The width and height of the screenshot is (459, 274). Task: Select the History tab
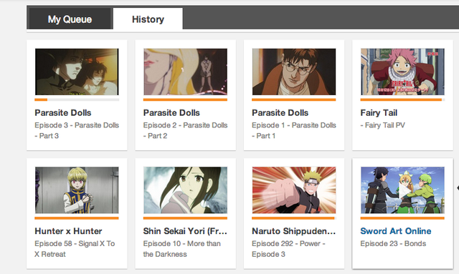tap(148, 19)
